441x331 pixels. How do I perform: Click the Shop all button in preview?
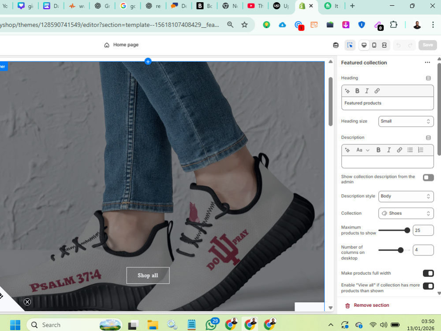click(148, 275)
